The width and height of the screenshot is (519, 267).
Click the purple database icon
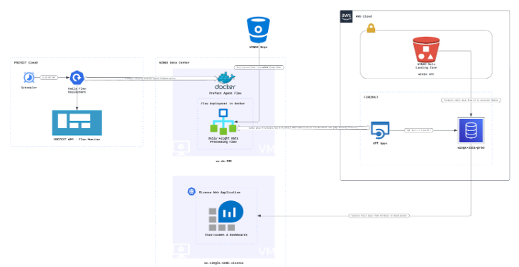[x=471, y=130]
